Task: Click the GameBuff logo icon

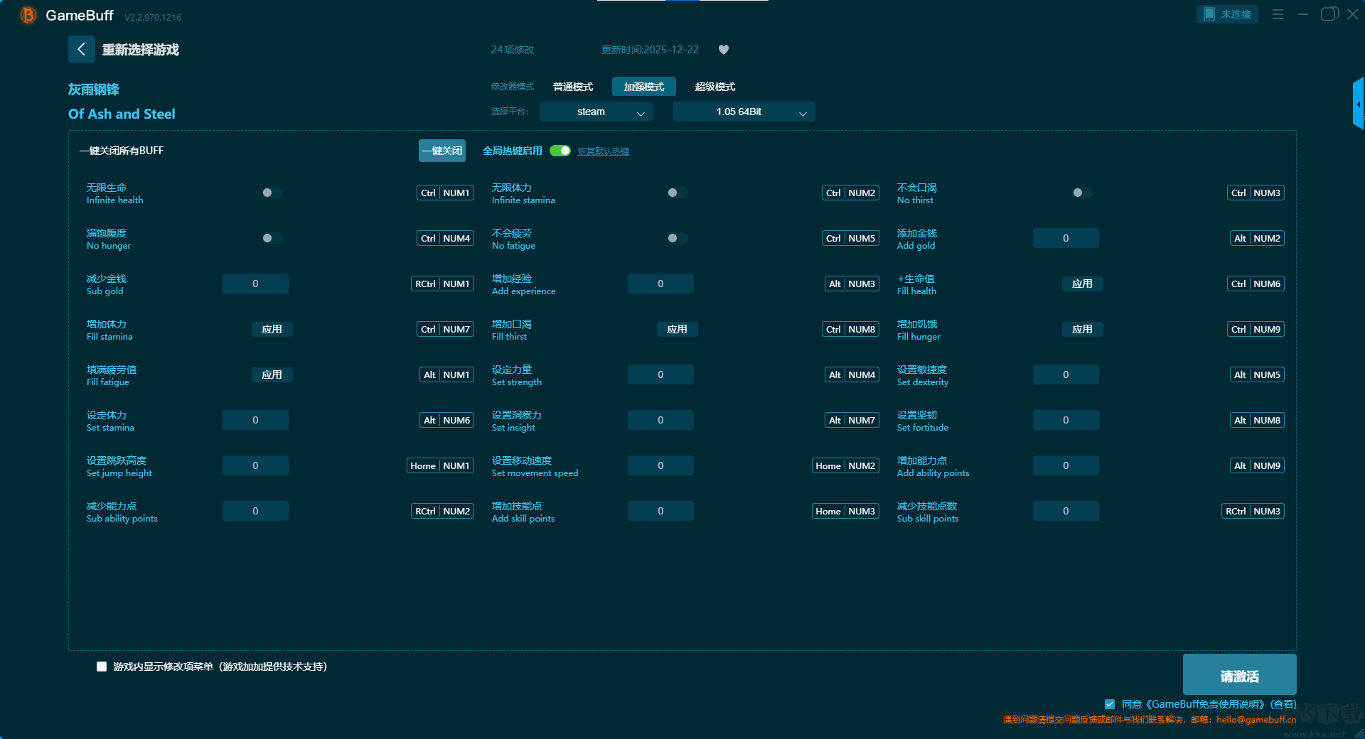Action: tap(28, 15)
